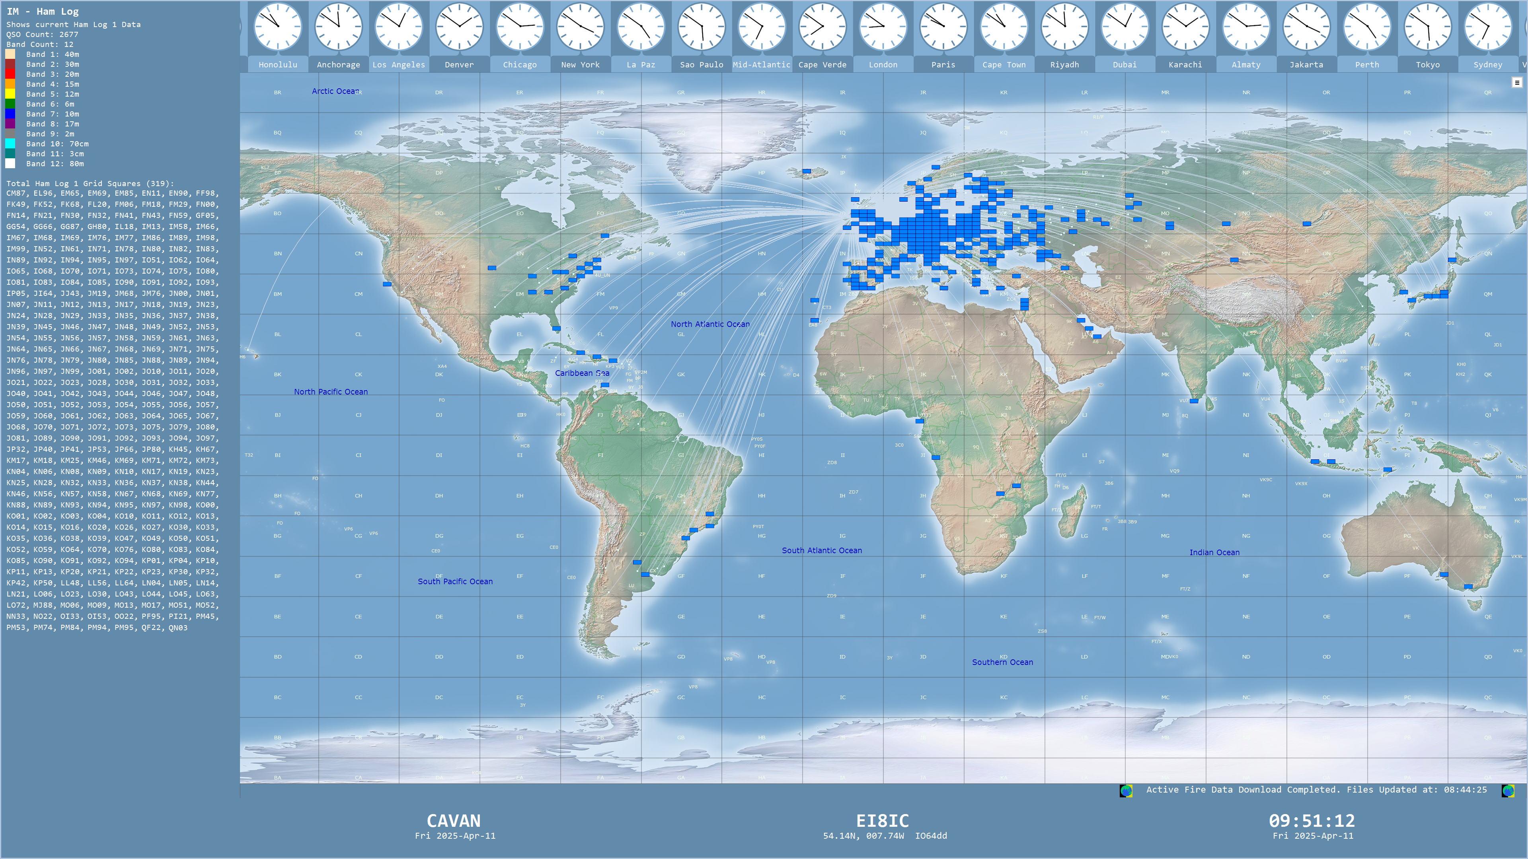This screenshot has height=859, width=1528.
Task: Click the South Atlantic Ocean map label
Action: click(x=822, y=551)
